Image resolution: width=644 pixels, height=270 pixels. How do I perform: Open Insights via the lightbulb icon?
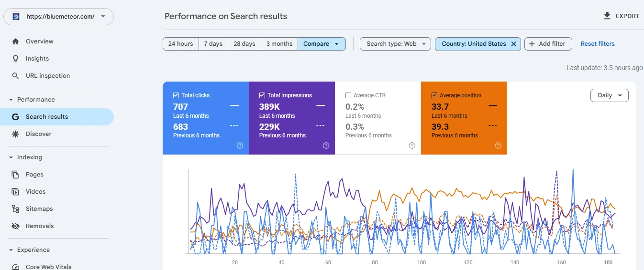[16, 59]
